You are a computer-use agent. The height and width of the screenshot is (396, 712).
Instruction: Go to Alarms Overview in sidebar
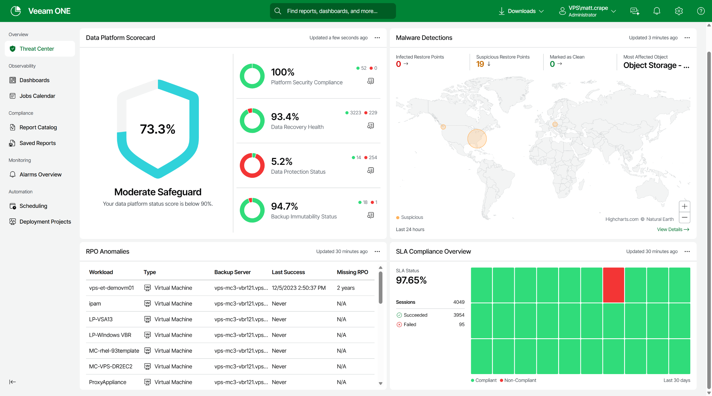[40, 175]
